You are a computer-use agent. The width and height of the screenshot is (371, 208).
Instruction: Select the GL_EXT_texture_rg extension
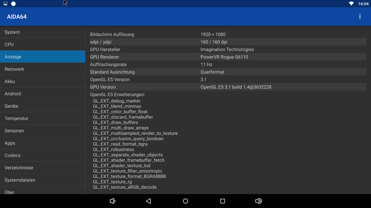[112, 182]
